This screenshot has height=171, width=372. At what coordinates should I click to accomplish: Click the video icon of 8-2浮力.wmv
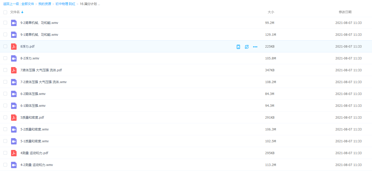pos(14,58)
